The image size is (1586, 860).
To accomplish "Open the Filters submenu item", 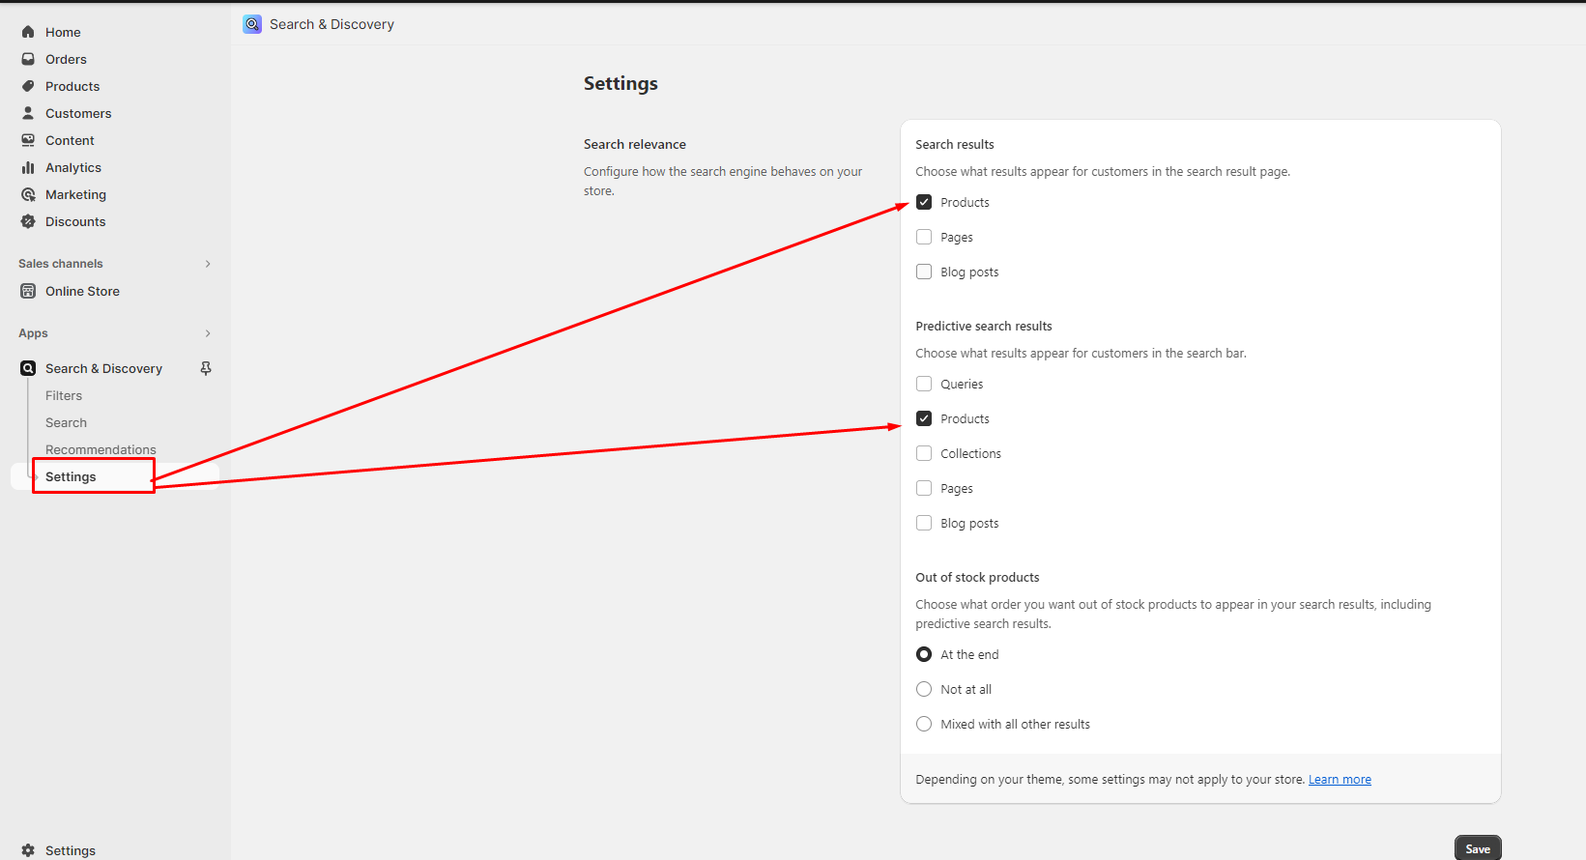I will coord(64,395).
